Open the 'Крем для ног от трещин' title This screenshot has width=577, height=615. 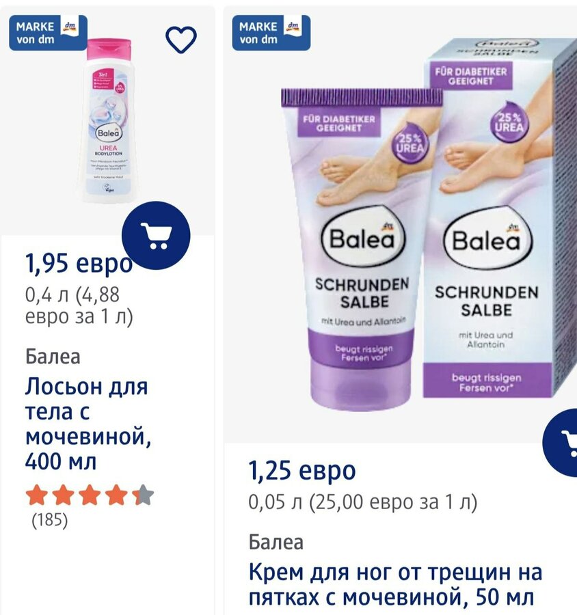(395, 584)
